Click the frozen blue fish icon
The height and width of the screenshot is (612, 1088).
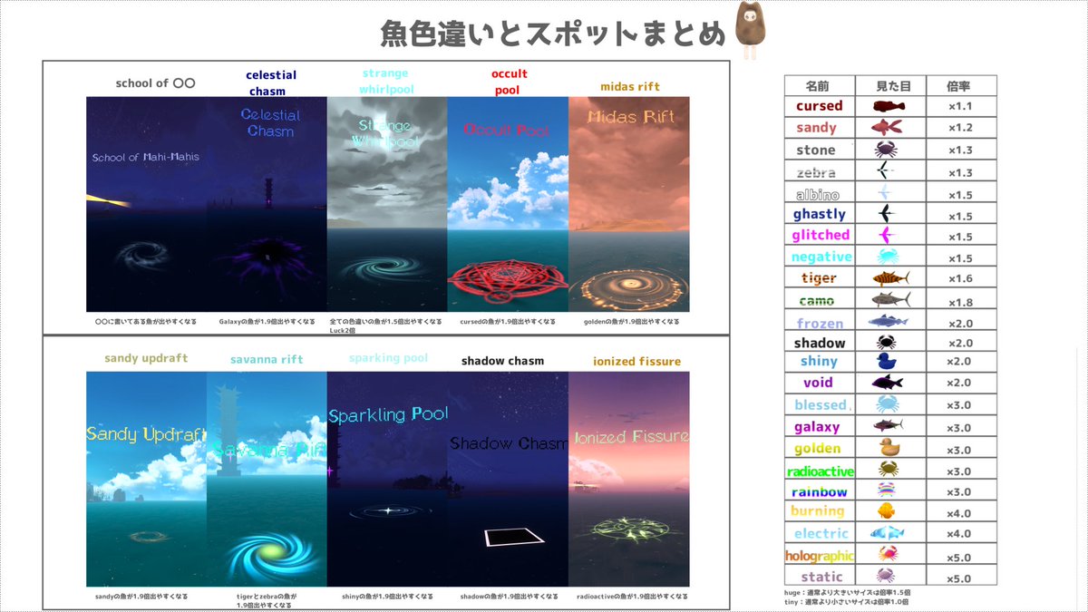(889, 322)
